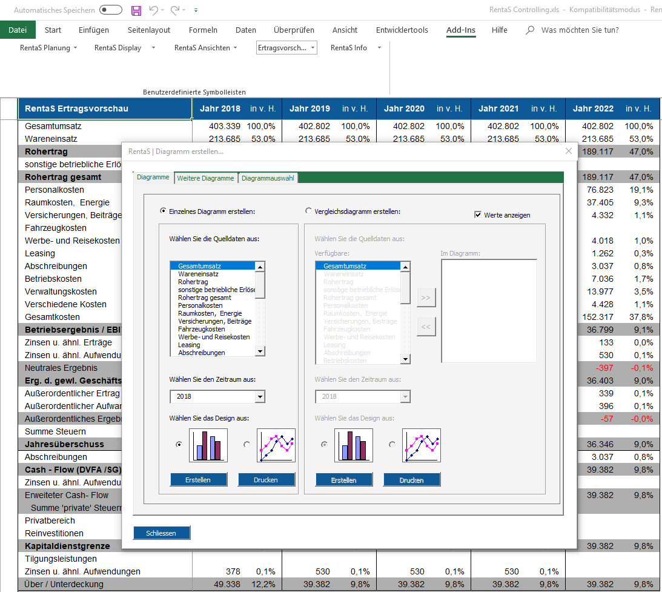Uncheck the 'Werte anzeigen' checkbox
The height and width of the screenshot is (592, 662).
(x=477, y=215)
